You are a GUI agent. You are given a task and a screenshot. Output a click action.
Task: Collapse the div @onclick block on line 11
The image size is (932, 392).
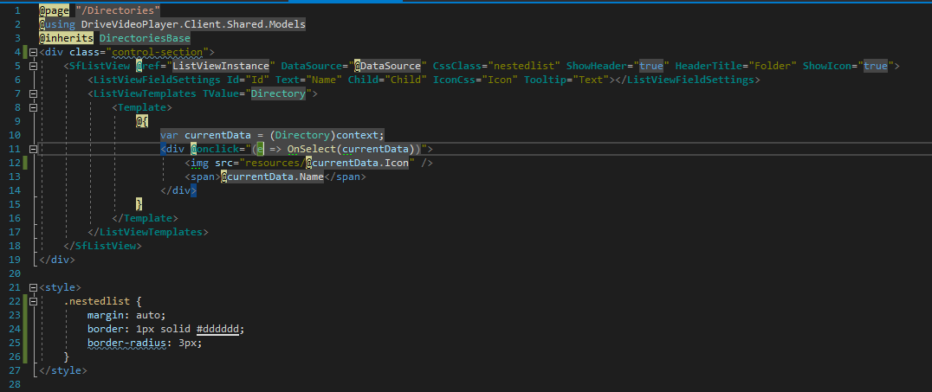click(33, 149)
